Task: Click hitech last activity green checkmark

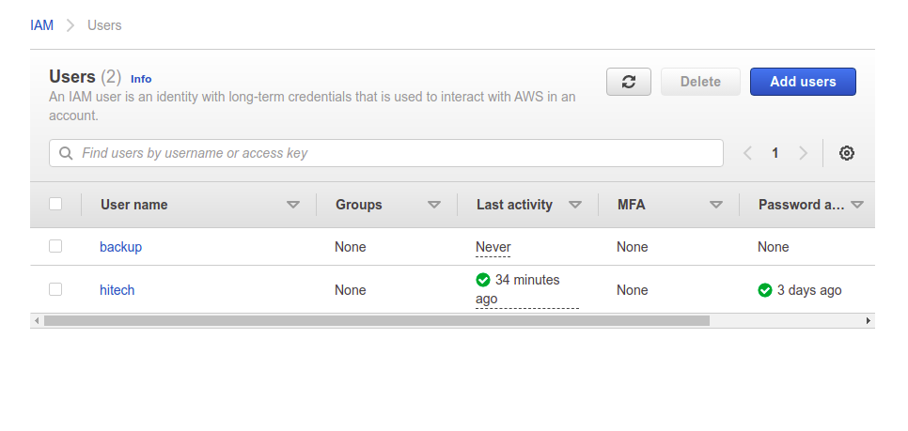Action: click(483, 280)
